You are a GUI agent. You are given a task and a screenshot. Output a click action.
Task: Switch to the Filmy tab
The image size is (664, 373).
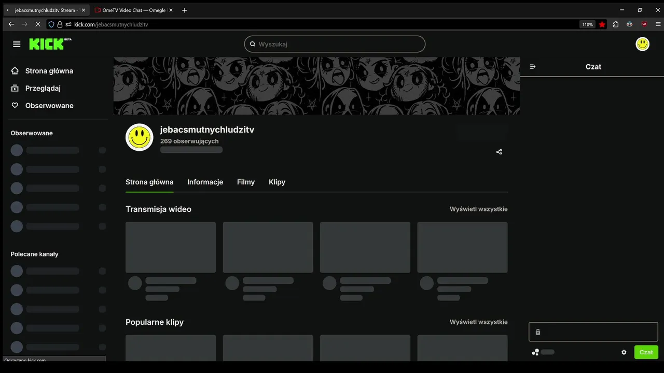(x=246, y=182)
